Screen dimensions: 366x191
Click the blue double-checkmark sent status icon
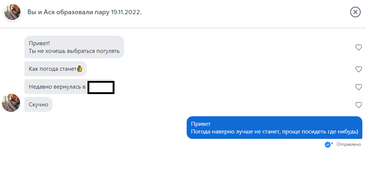coord(328,144)
